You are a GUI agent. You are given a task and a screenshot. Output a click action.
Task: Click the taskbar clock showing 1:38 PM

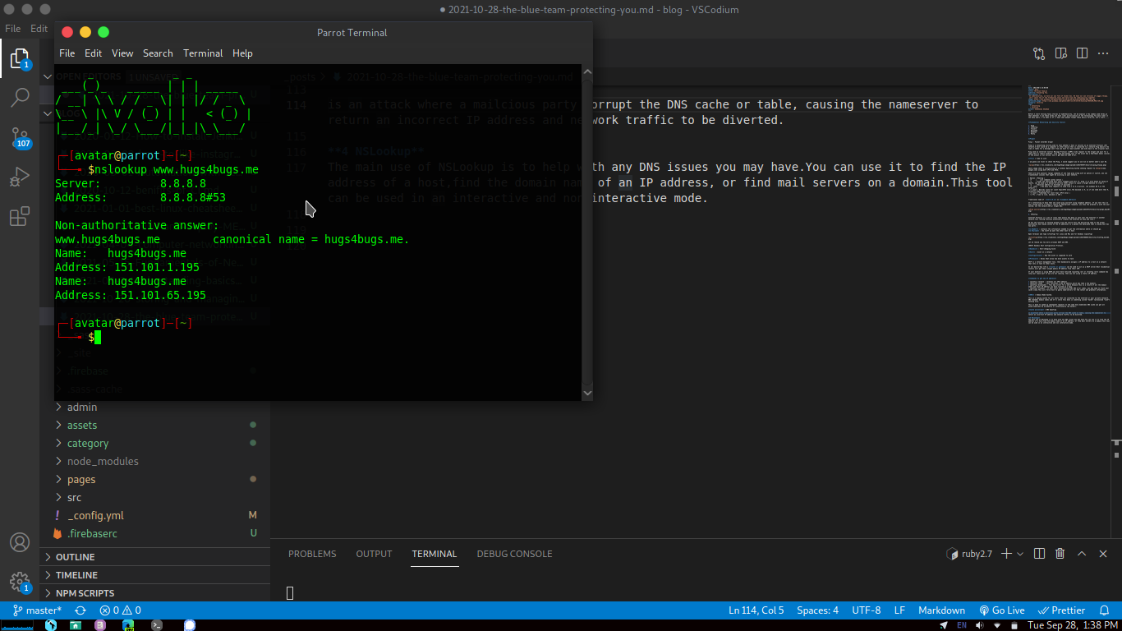pyautogui.click(x=1071, y=625)
